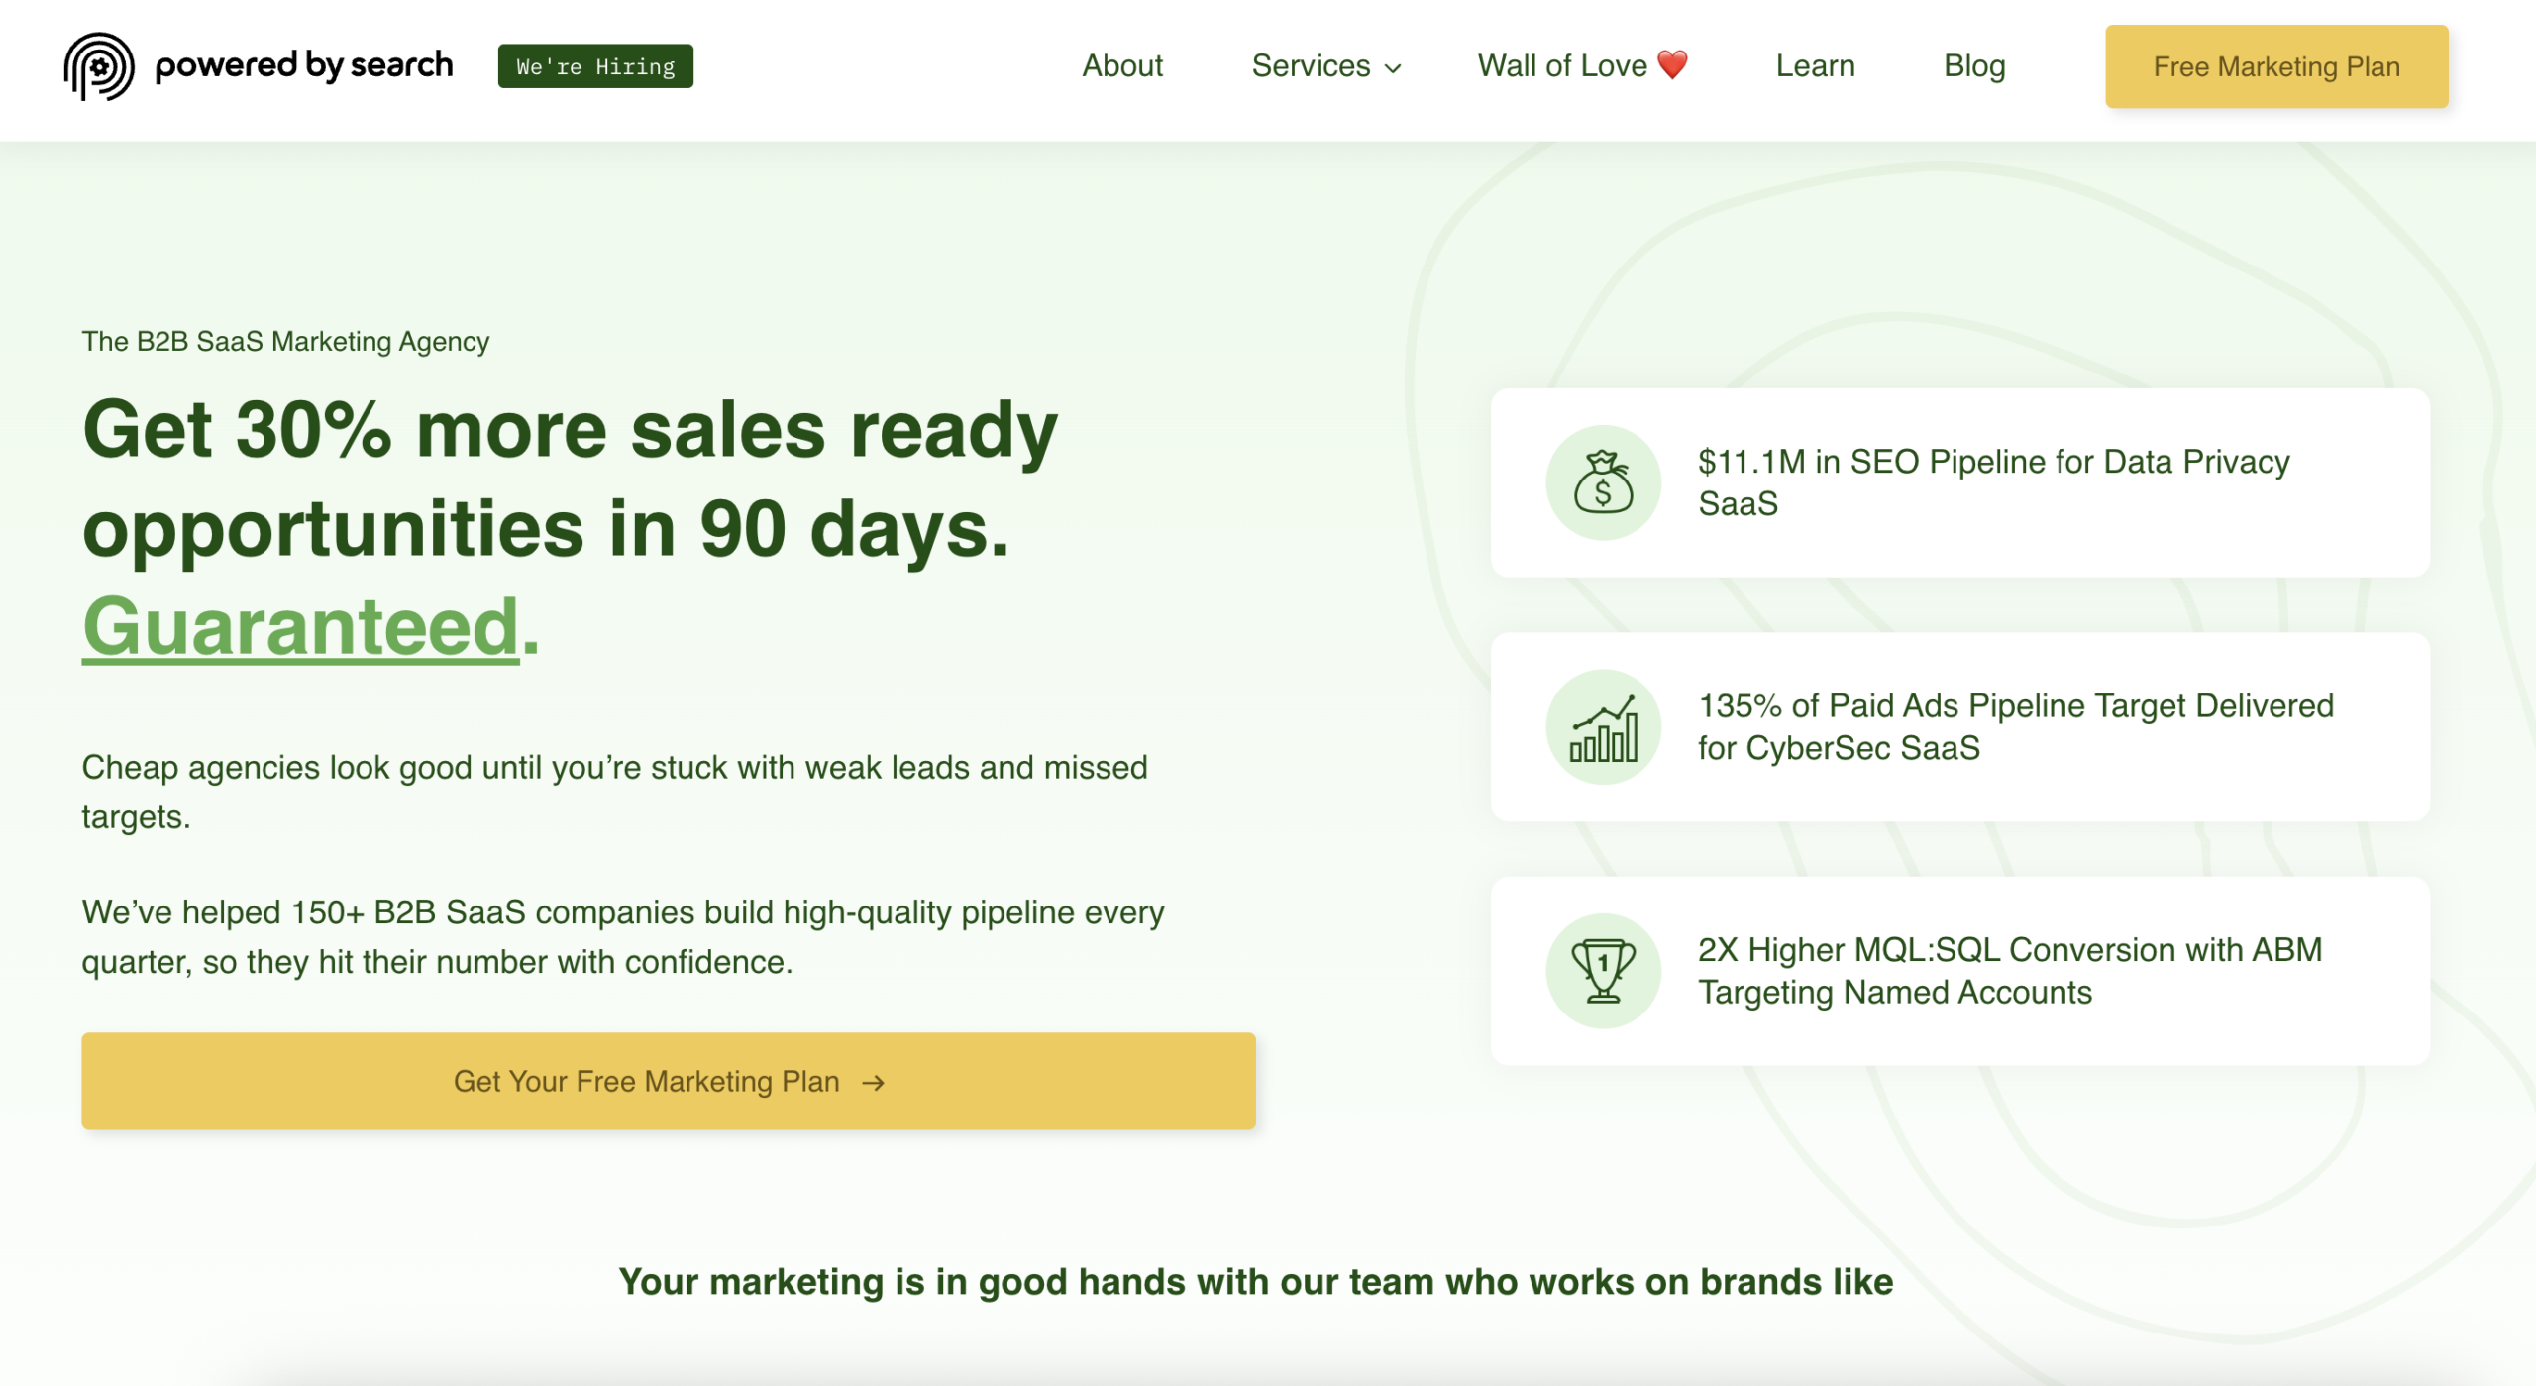Image resolution: width=2536 pixels, height=1386 pixels.
Task: Expand the Services chevron dropdown
Action: click(x=1393, y=68)
